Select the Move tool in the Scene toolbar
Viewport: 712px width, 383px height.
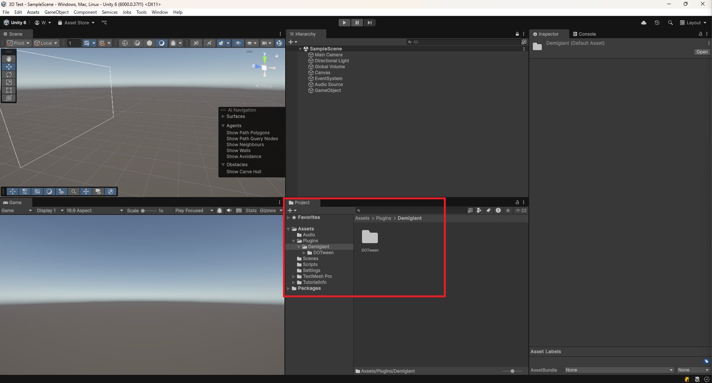[9, 67]
